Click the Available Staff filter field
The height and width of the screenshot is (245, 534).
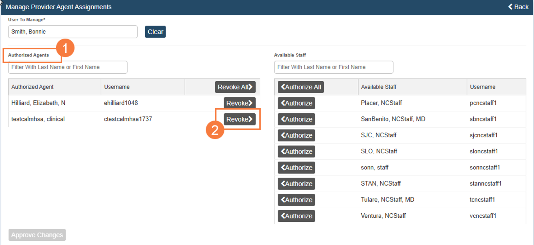coord(333,67)
